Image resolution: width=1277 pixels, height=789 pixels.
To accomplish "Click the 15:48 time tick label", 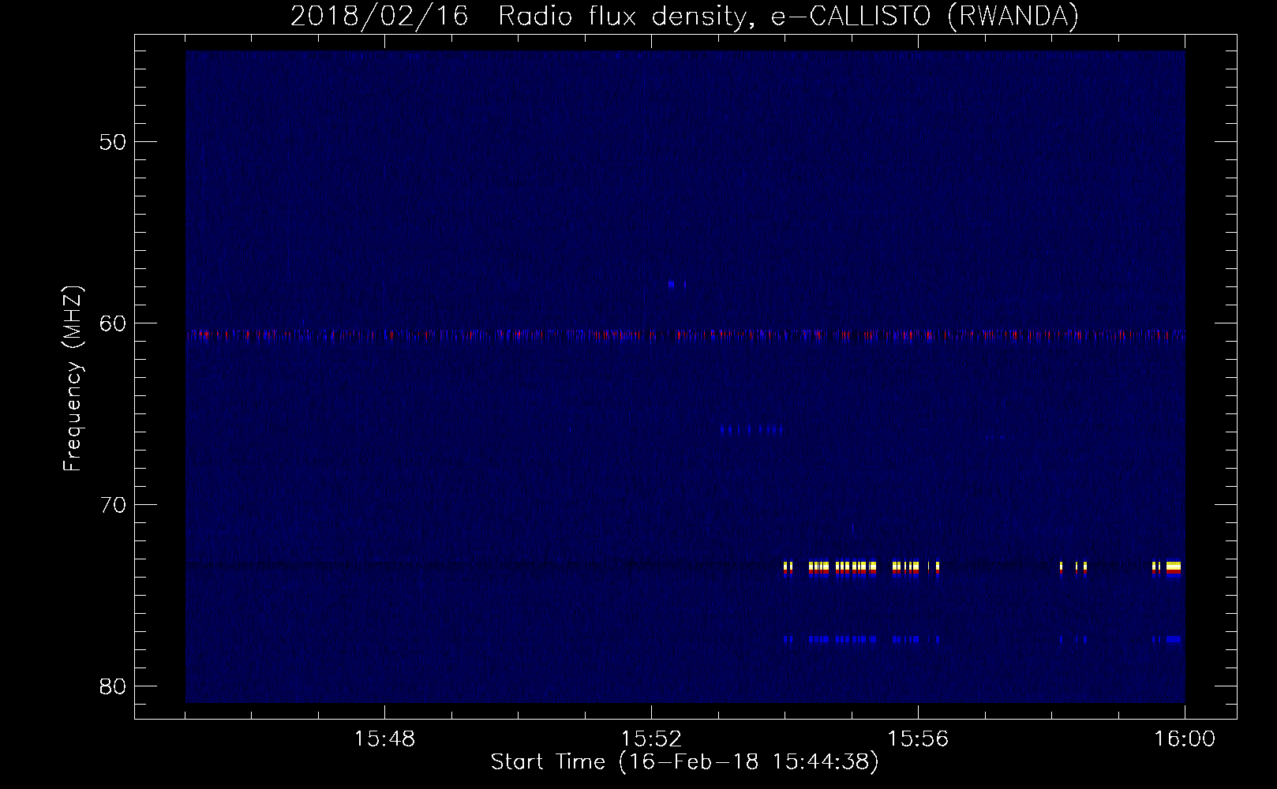I will tap(384, 739).
